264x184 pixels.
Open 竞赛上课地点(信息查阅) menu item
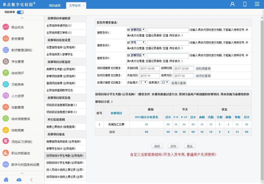[x=65, y=127]
